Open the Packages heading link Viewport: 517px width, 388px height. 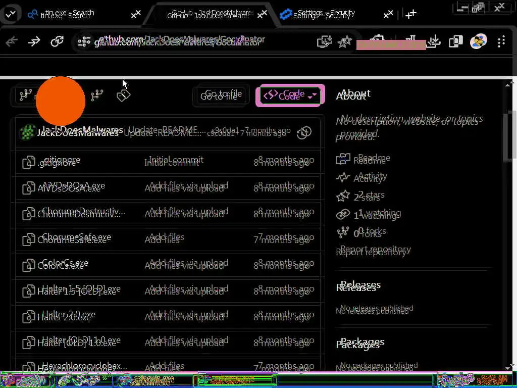[360, 344]
